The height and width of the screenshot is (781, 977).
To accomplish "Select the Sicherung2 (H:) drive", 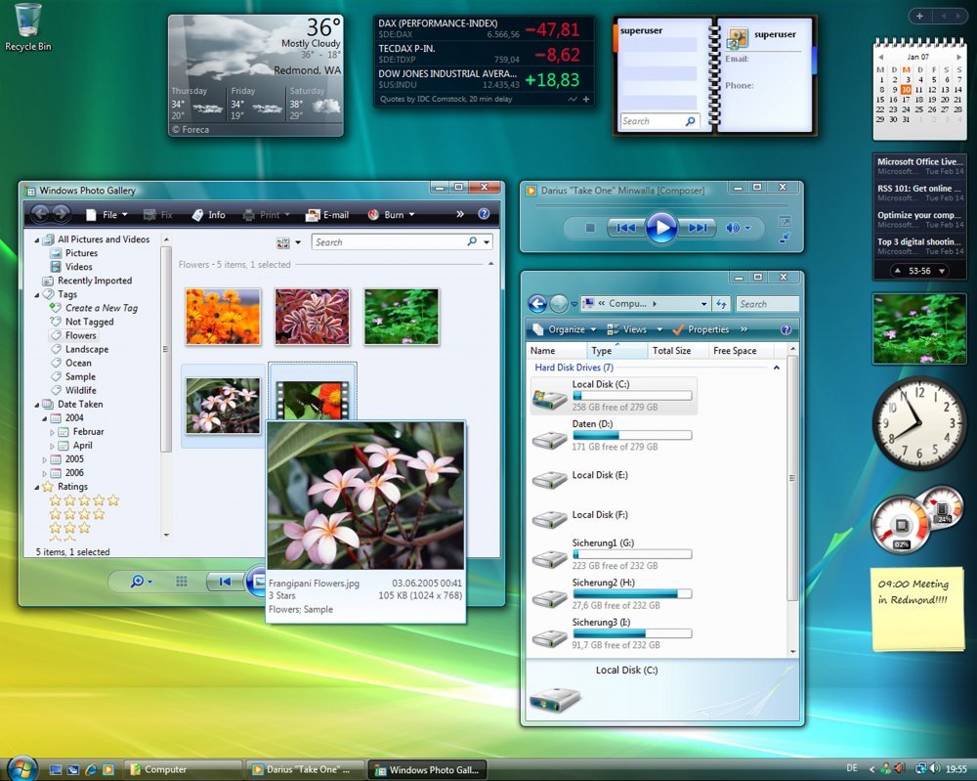I will point(614,593).
